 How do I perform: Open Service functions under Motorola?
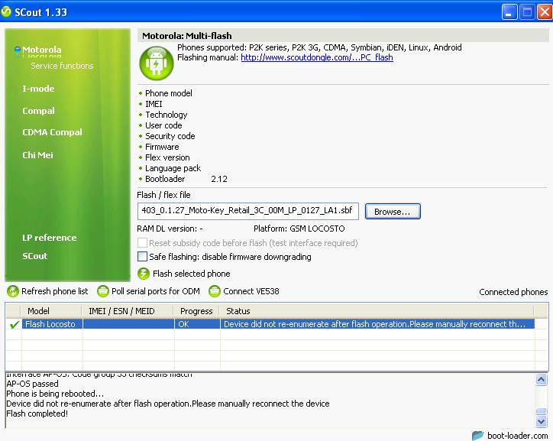pos(62,66)
